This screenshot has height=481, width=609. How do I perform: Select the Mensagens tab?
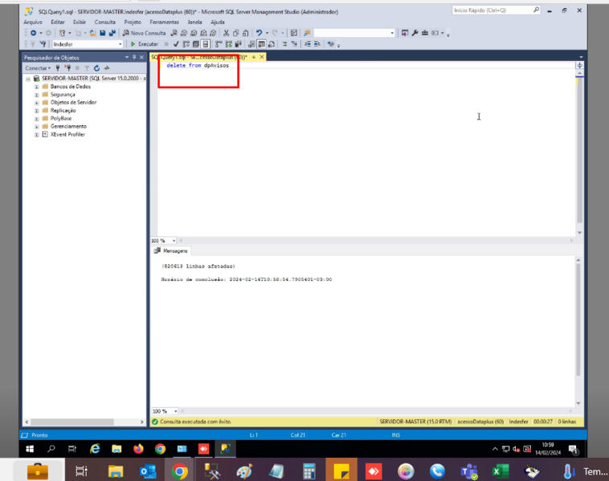(x=171, y=251)
